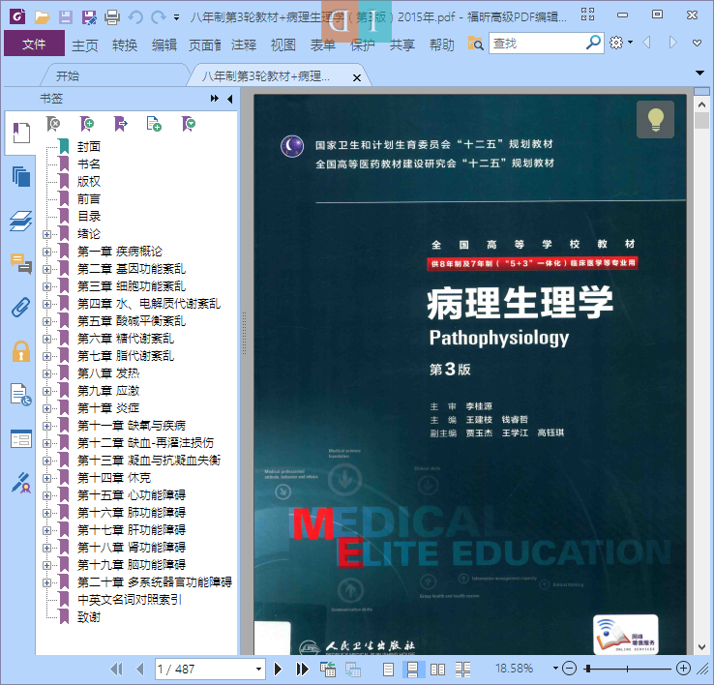Go to the previous page arrow
Screen dimensions: 714x685
point(140,670)
